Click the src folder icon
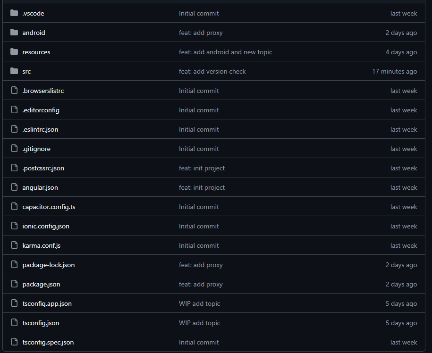 point(14,71)
